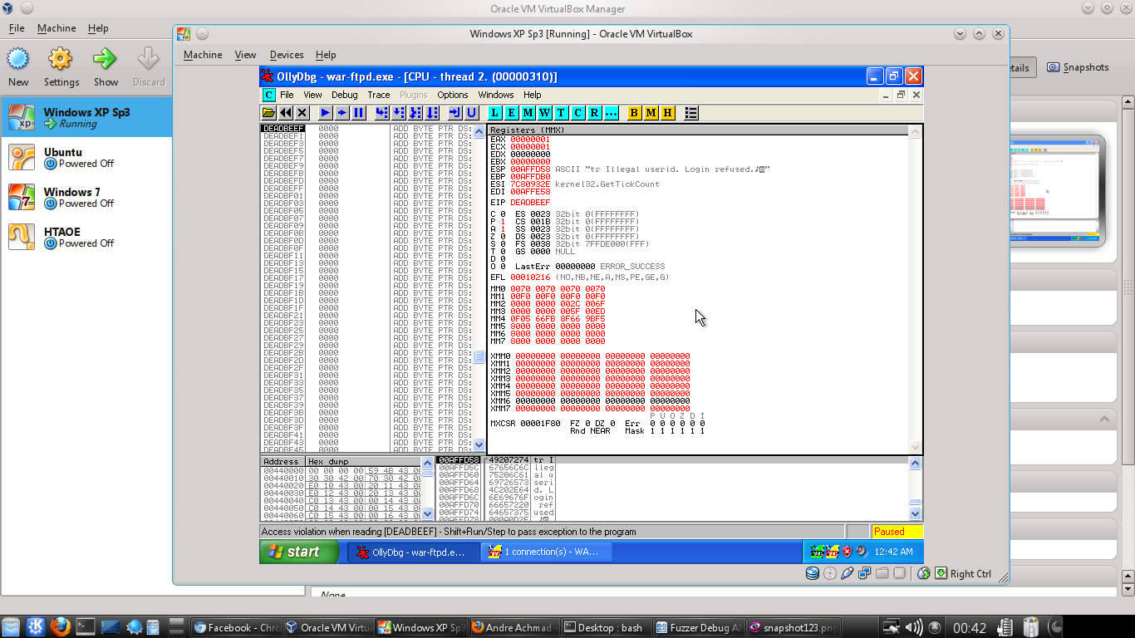
Task: Show Executable modules with E icon
Action: coord(512,112)
